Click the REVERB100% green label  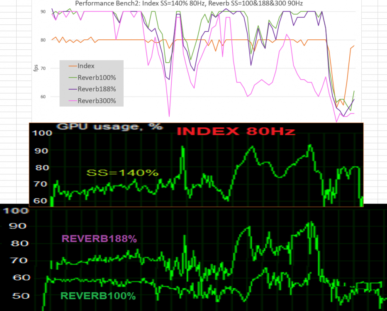point(99,296)
